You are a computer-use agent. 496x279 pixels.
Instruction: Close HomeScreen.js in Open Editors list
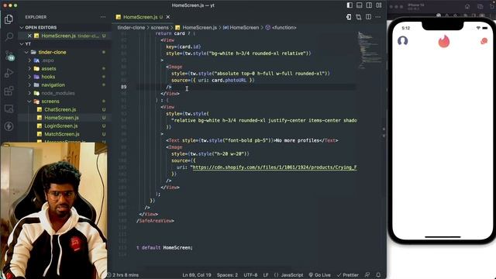29,36
